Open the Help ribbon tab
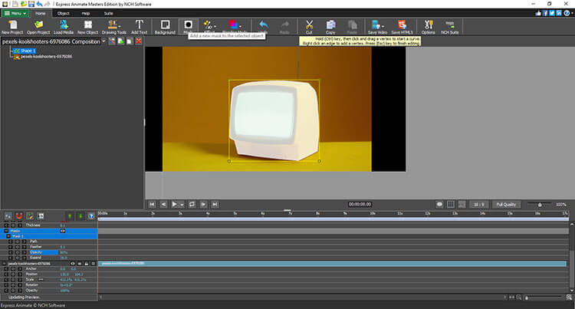This screenshot has width=575, height=309. 86,13
